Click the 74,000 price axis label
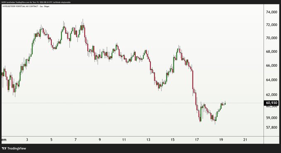Viewport: 281px width, 153px height. pos(271,12)
